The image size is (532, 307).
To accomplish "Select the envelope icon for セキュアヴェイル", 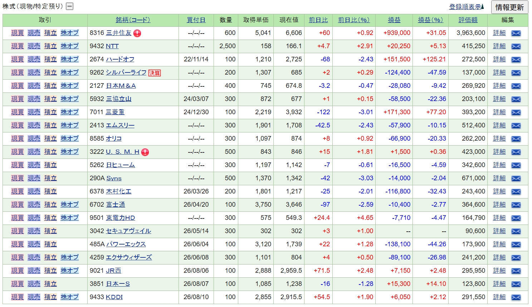I will tap(516, 231).
